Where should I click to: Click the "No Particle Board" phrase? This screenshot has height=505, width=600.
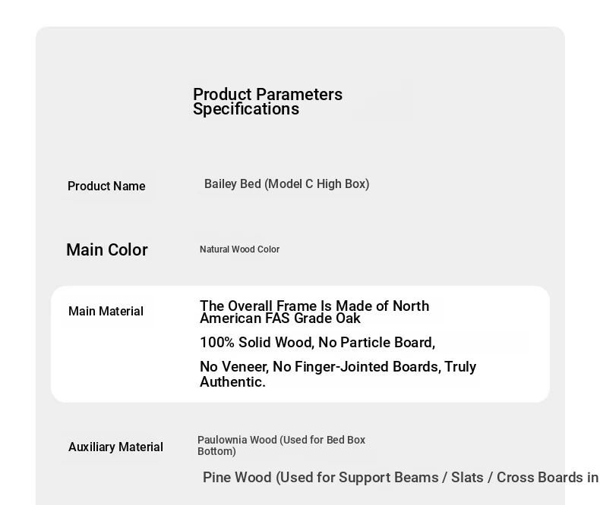[377, 343]
